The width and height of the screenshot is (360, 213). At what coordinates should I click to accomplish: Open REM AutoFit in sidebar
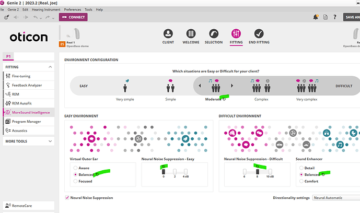pos(29,103)
